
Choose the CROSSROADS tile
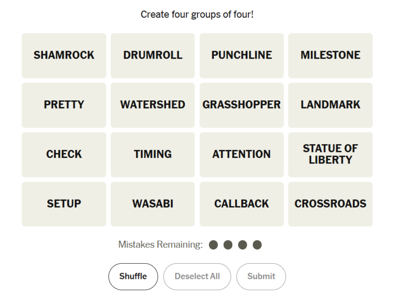[330, 204]
